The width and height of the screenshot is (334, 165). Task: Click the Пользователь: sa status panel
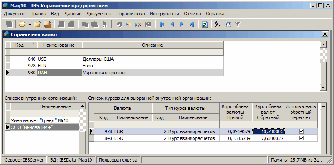tap(118, 160)
